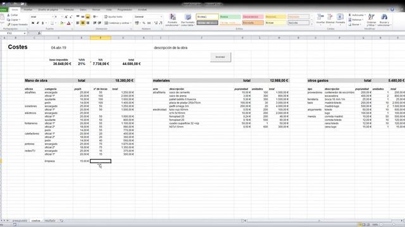Switch to the Insertar ribbon tab
The image size is (405, 227).
pos(28,9)
